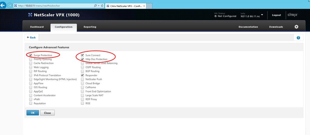Click the empty new tab button
Screen dimensions: 310x135
tap(149, 6)
